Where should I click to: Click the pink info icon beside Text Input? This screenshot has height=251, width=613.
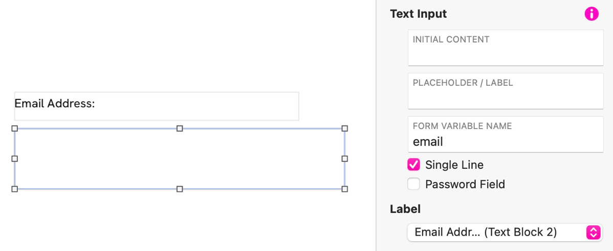pyautogui.click(x=592, y=14)
